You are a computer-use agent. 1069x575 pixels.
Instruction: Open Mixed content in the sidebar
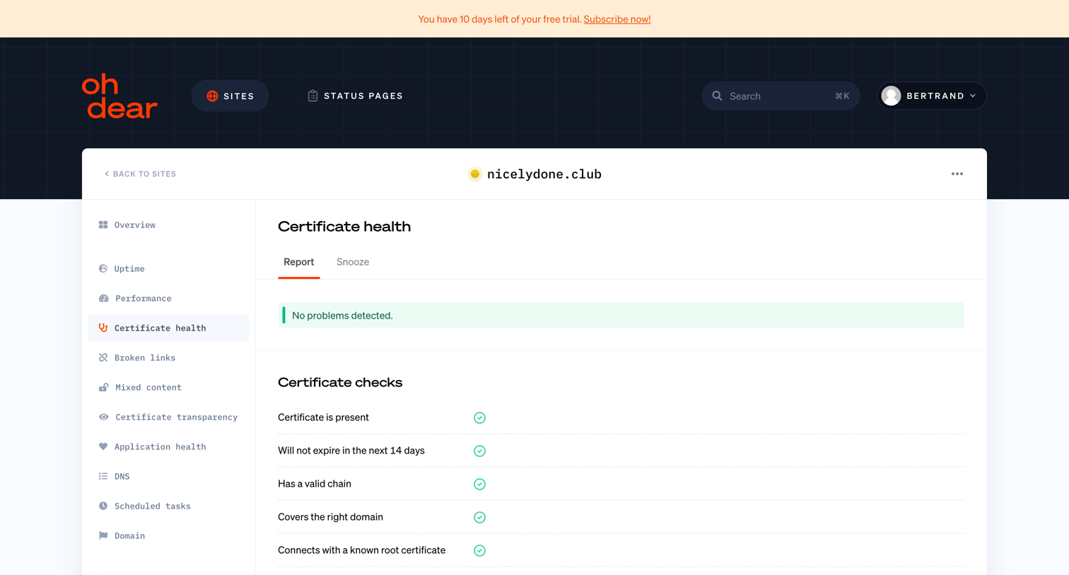(168, 387)
